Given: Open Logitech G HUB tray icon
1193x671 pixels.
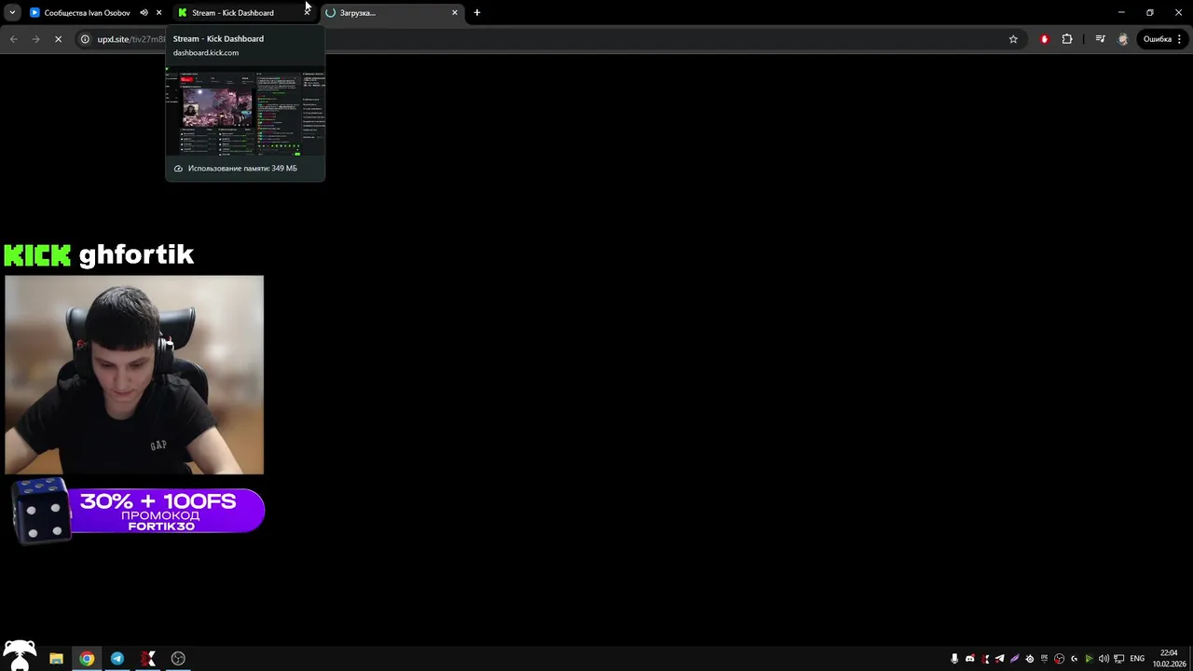Looking at the screenshot, I should click(1075, 659).
